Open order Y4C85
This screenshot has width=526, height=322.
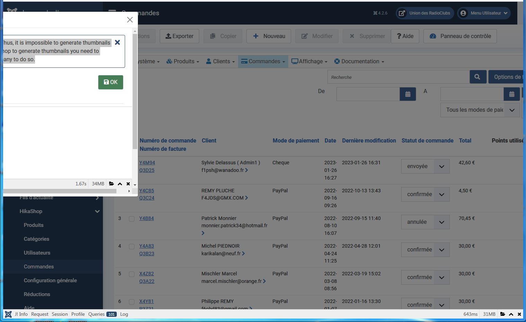tap(147, 191)
